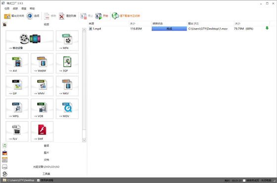Click the 79.79M (68%) output size cell
277x183 pixels.
point(243,29)
